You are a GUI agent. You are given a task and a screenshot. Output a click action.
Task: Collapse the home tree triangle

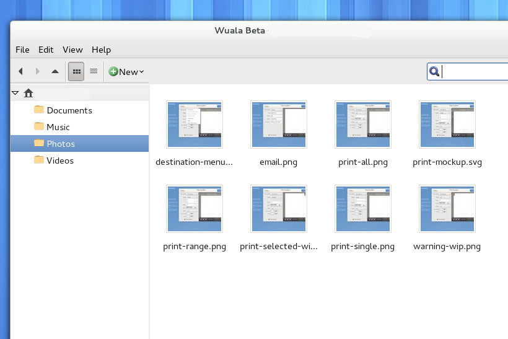point(15,93)
